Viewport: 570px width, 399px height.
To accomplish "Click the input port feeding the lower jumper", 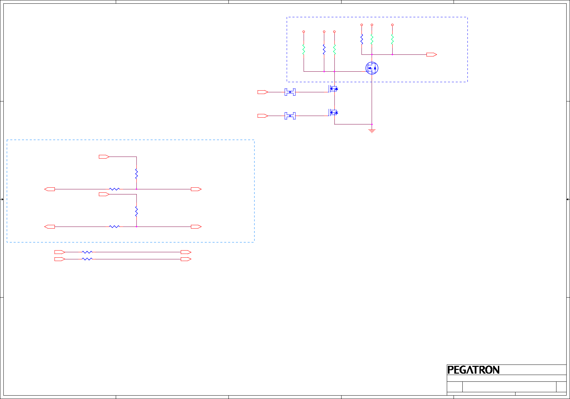I will click(x=263, y=116).
